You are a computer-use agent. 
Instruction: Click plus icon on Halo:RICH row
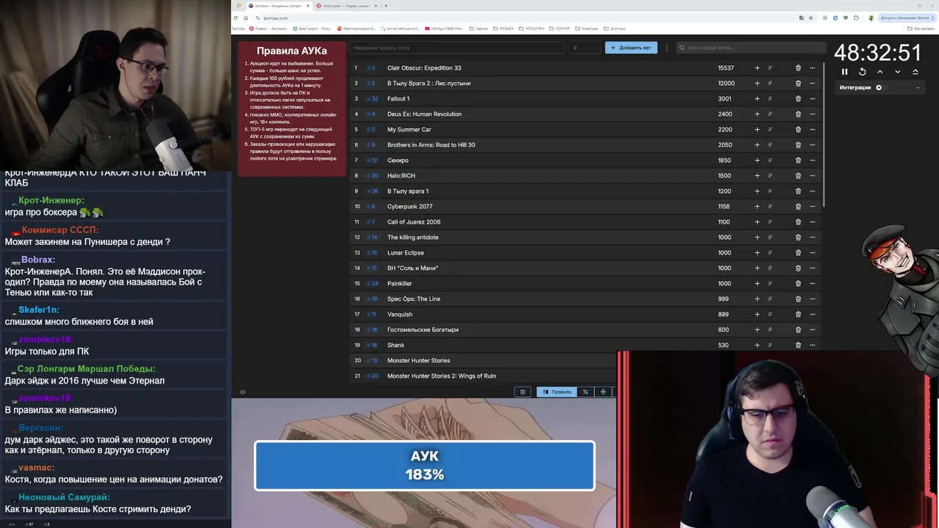(757, 176)
